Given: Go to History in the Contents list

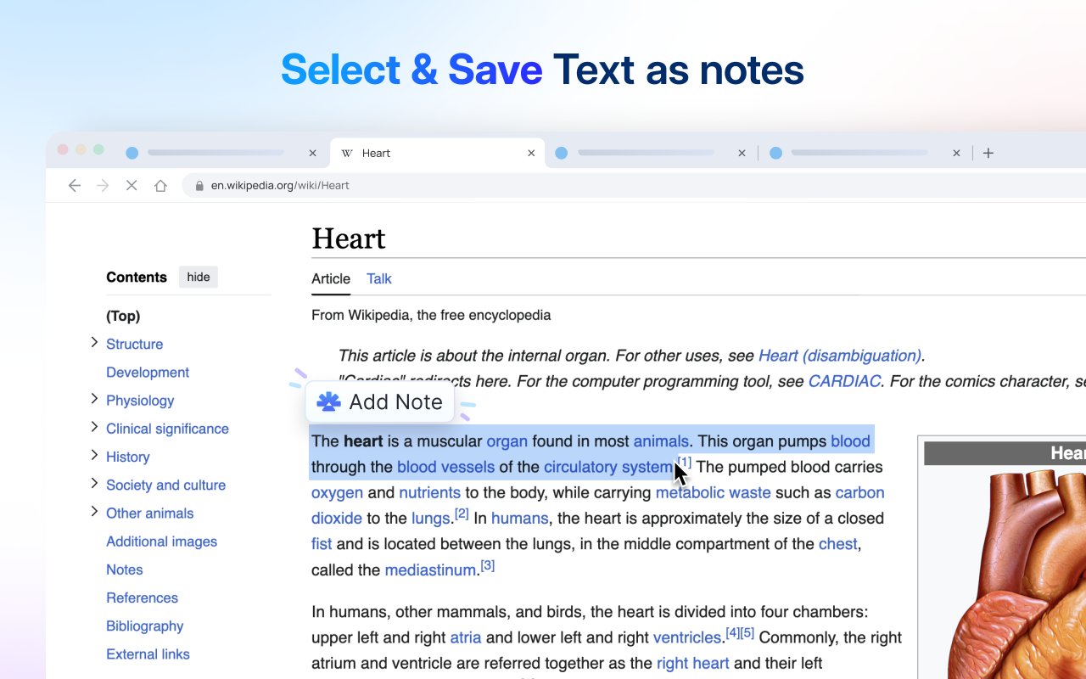Looking at the screenshot, I should [128, 457].
